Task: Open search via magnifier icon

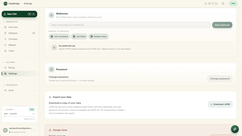Action: 206,4
